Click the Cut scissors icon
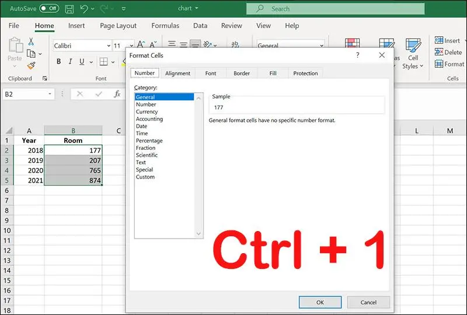 point(31,41)
